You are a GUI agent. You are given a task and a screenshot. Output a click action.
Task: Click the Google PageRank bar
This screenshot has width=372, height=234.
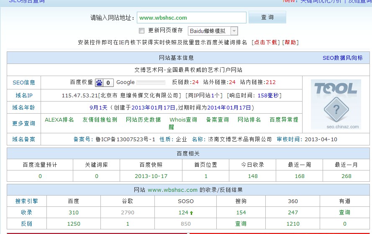point(151,82)
